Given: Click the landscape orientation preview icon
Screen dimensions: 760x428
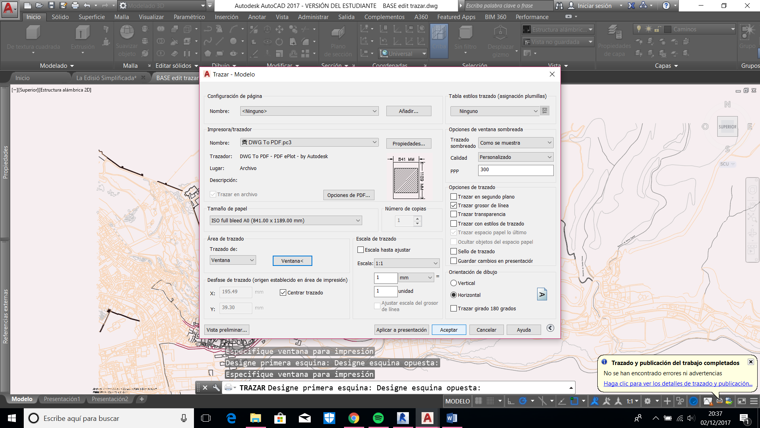Looking at the screenshot, I should [x=542, y=294].
